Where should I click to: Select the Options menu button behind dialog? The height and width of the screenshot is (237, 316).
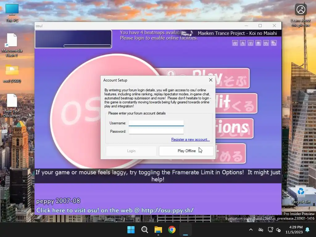pyautogui.click(x=234, y=128)
